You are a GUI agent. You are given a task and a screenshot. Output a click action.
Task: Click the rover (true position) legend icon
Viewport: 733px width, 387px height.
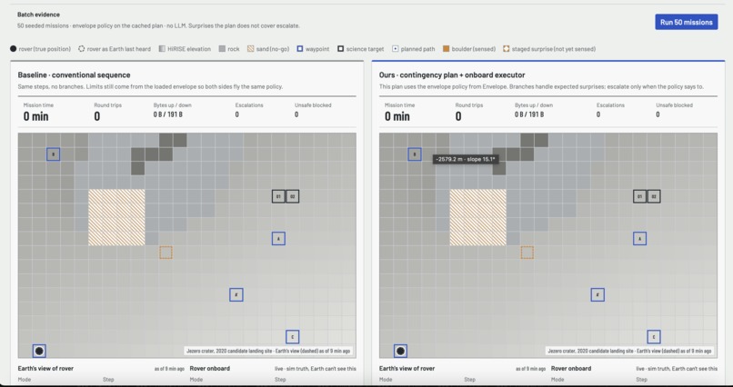(x=13, y=48)
